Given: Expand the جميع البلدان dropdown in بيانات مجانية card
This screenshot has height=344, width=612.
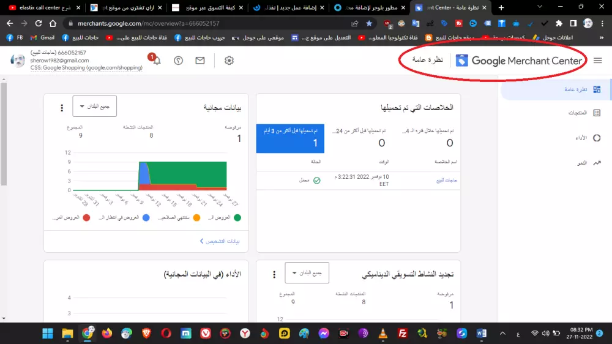Looking at the screenshot, I should [94, 107].
